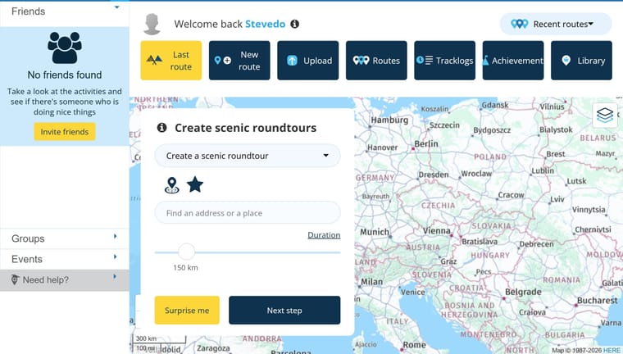Open the map layers icon
The height and width of the screenshot is (354, 623).
[605, 116]
